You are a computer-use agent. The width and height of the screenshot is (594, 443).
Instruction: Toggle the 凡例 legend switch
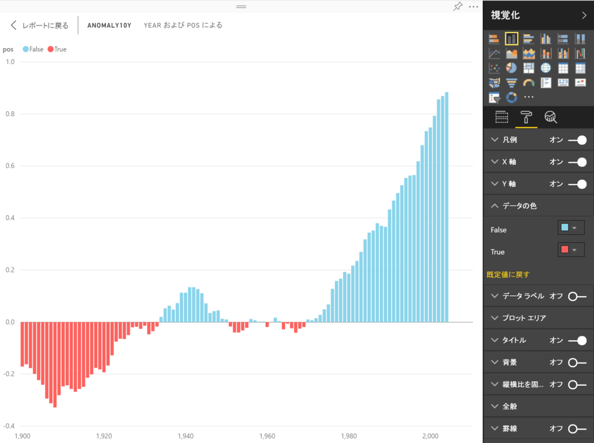pos(578,140)
